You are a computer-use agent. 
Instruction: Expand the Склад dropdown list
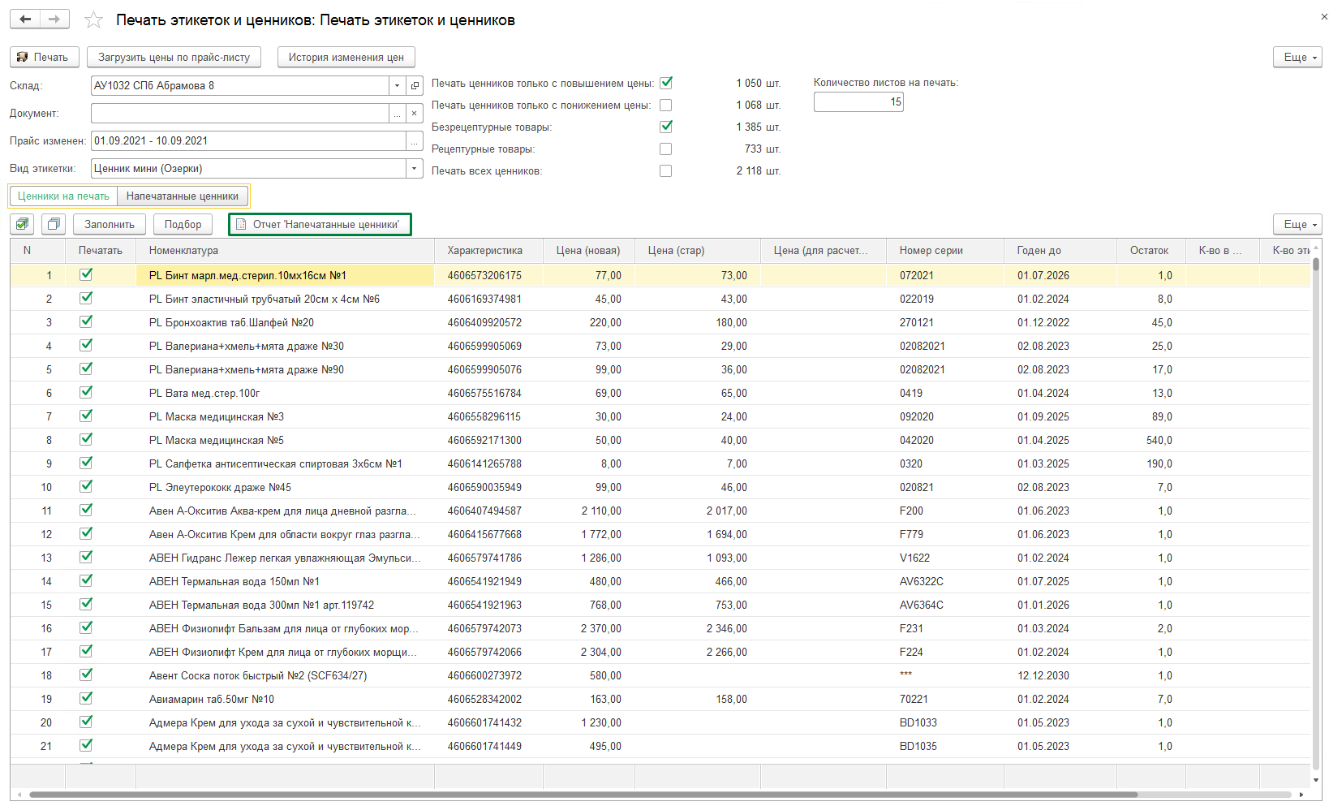(x=397, y=86)
